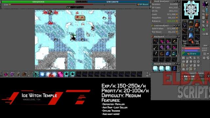Select the potion stack of 87
The width and height of the screenshot is (210, 118).
[x=162, y=41]
